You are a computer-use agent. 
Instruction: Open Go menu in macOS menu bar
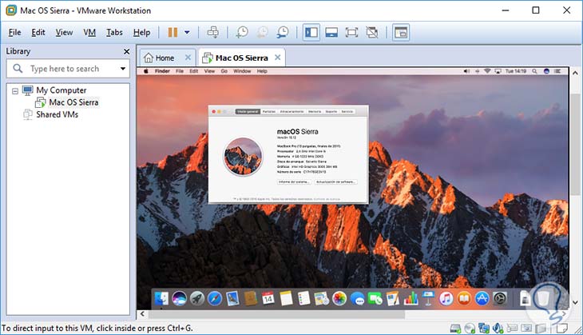pyautogui.click(x=224, y=71)
